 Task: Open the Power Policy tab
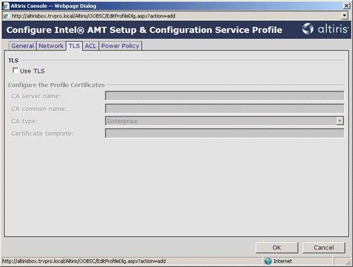(120, 46)
